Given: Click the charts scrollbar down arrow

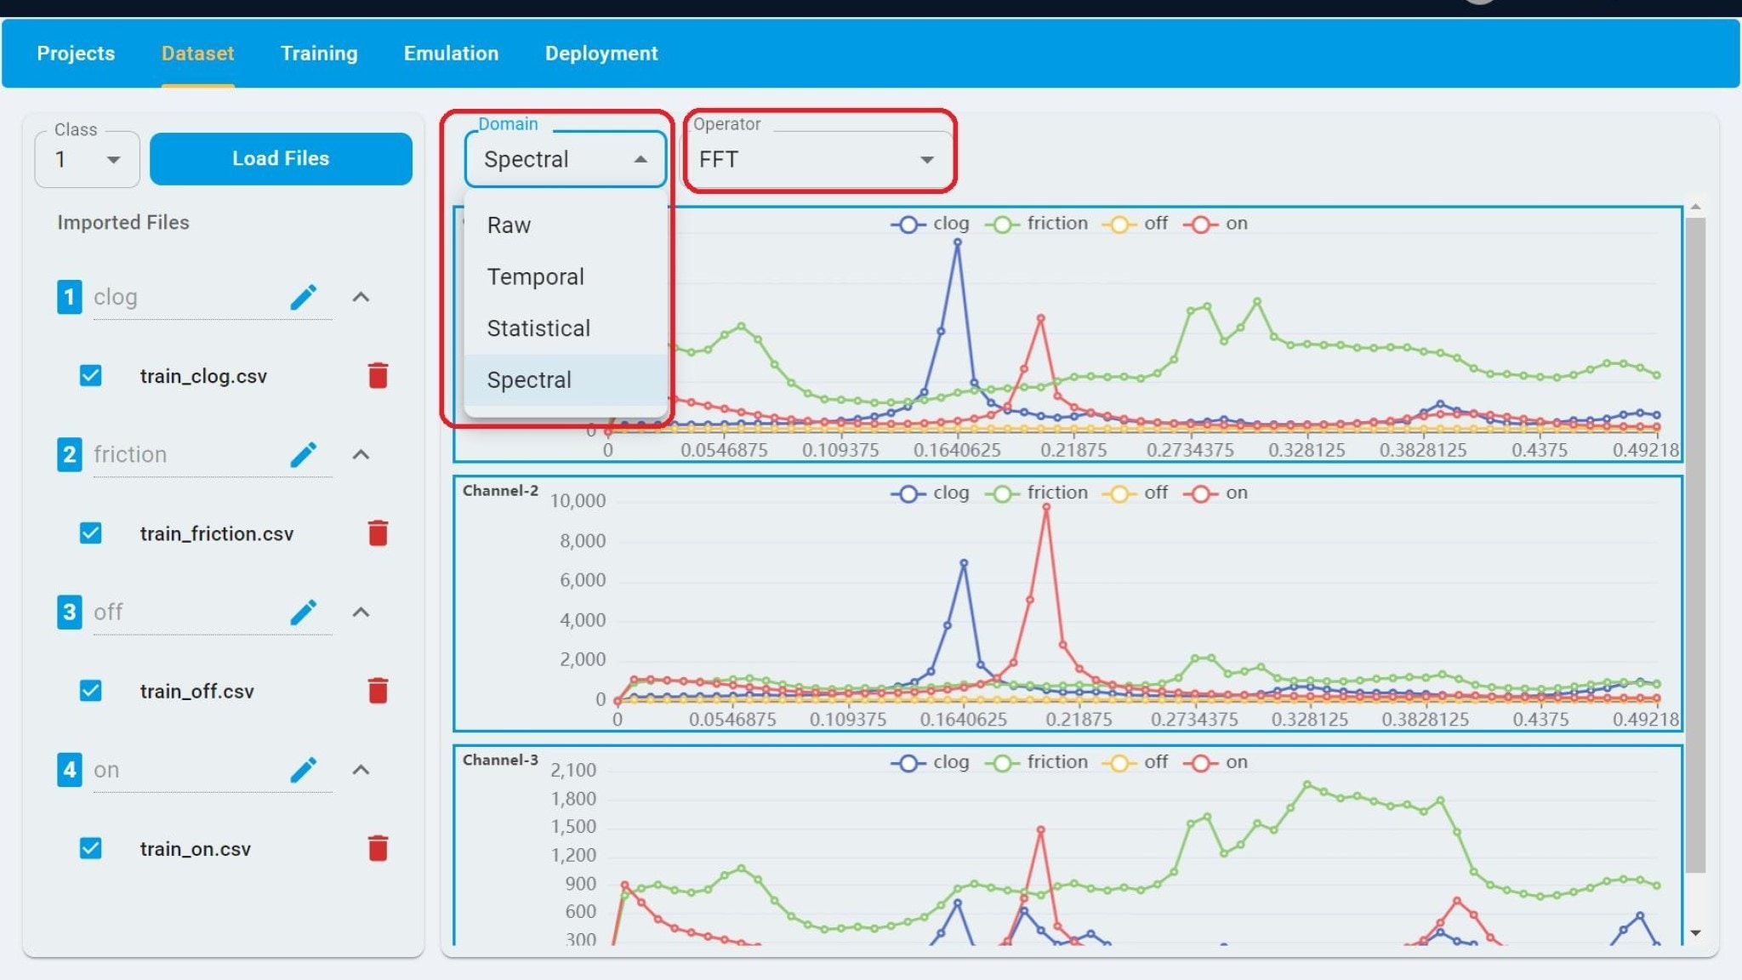Looking at the screenshot, I should (x=1695, y=933).
